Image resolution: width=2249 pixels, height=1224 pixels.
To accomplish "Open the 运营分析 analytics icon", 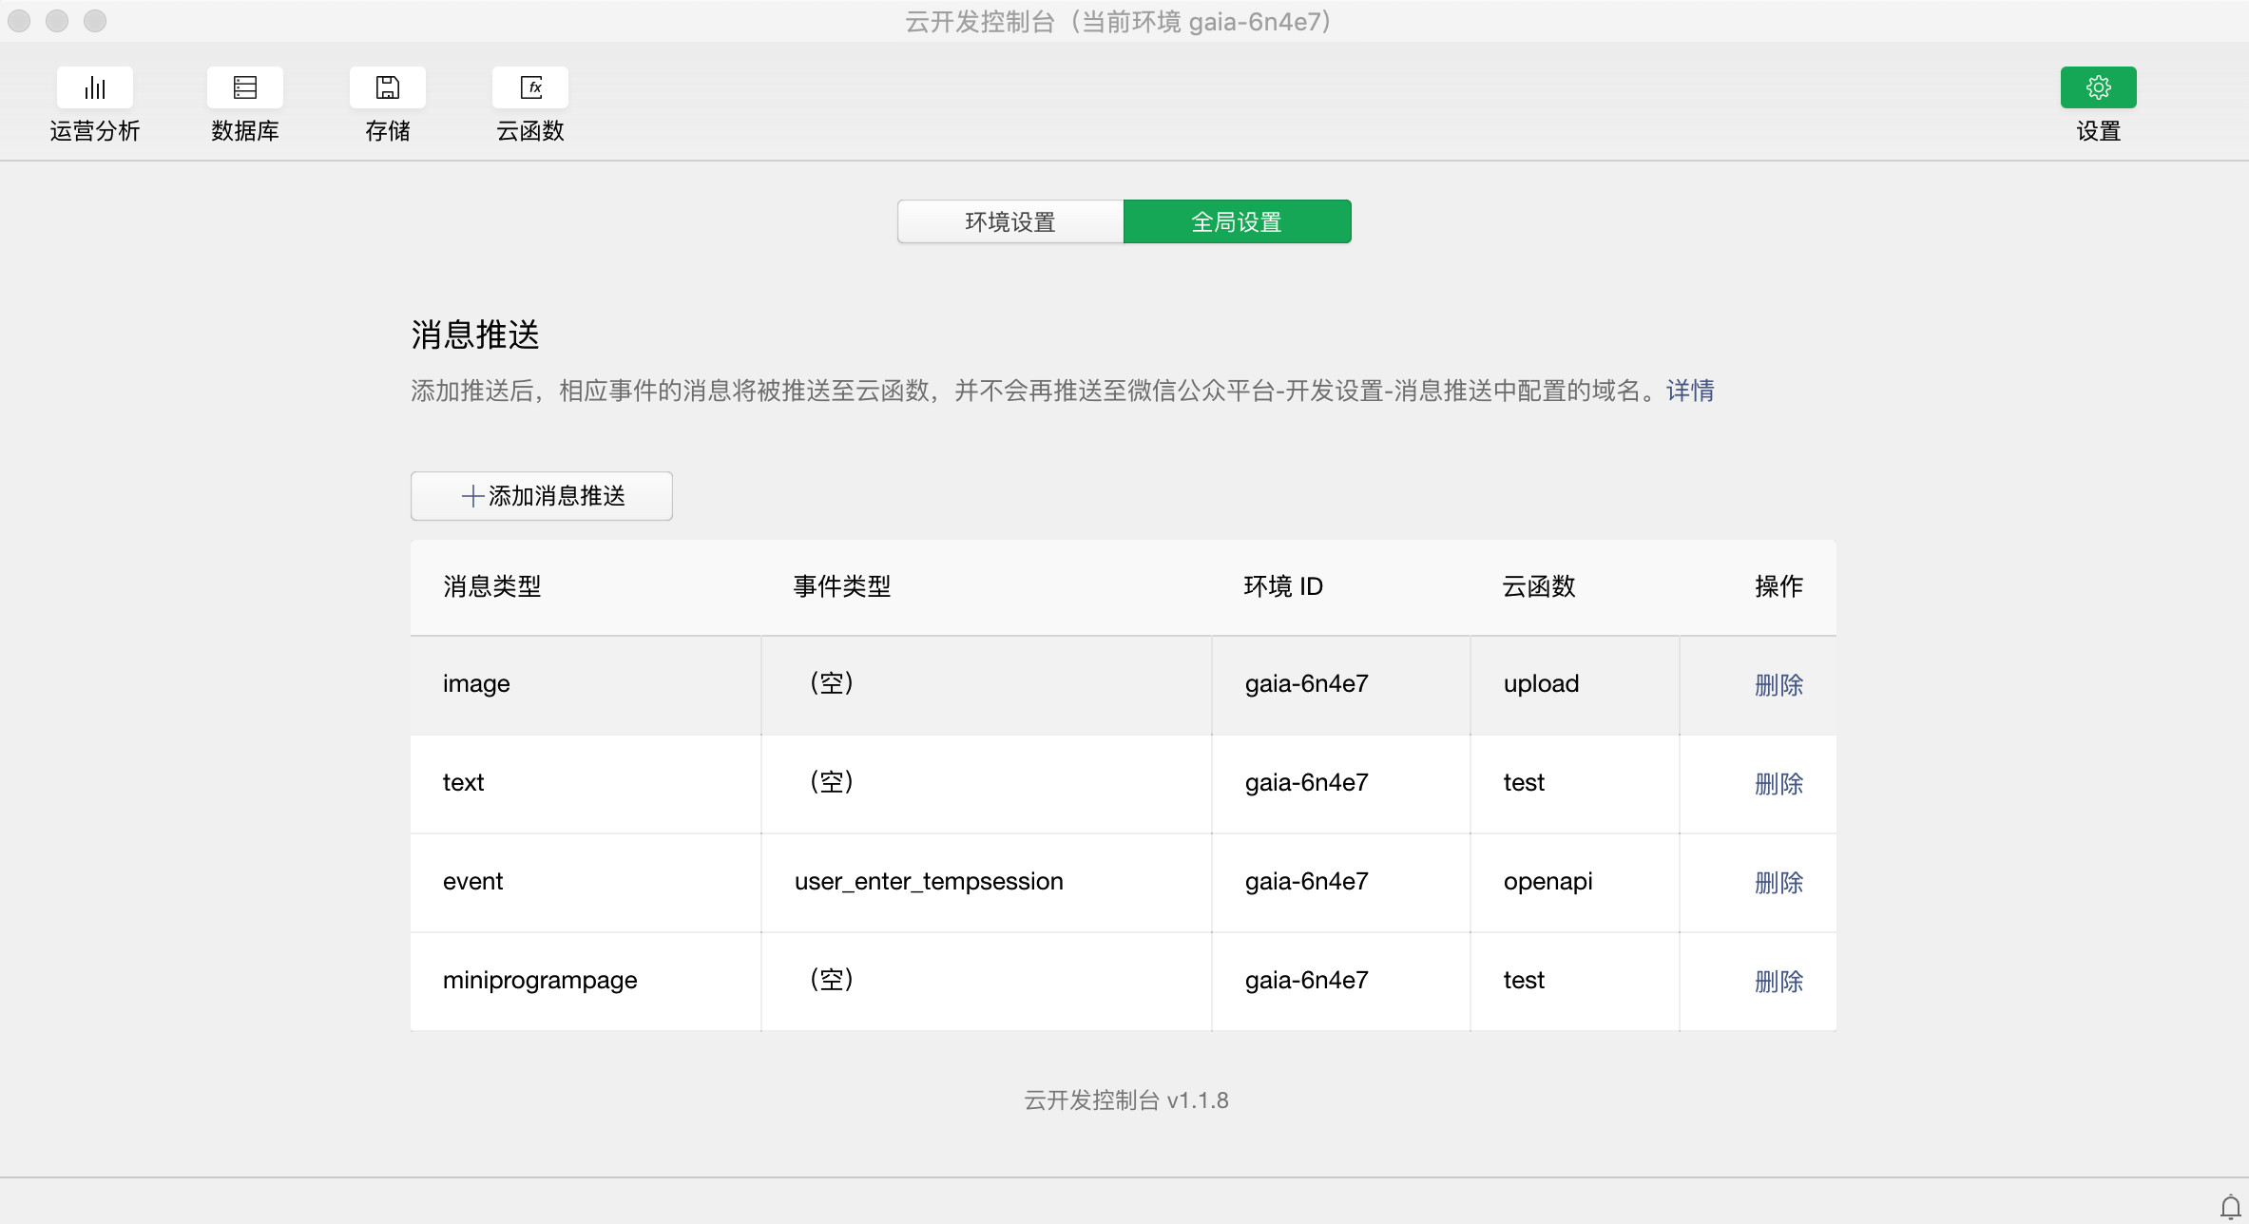I will 94,88.
